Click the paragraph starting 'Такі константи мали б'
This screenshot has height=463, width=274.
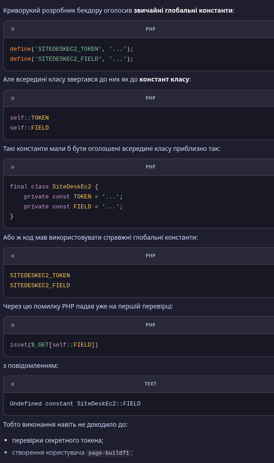point(111,149)
